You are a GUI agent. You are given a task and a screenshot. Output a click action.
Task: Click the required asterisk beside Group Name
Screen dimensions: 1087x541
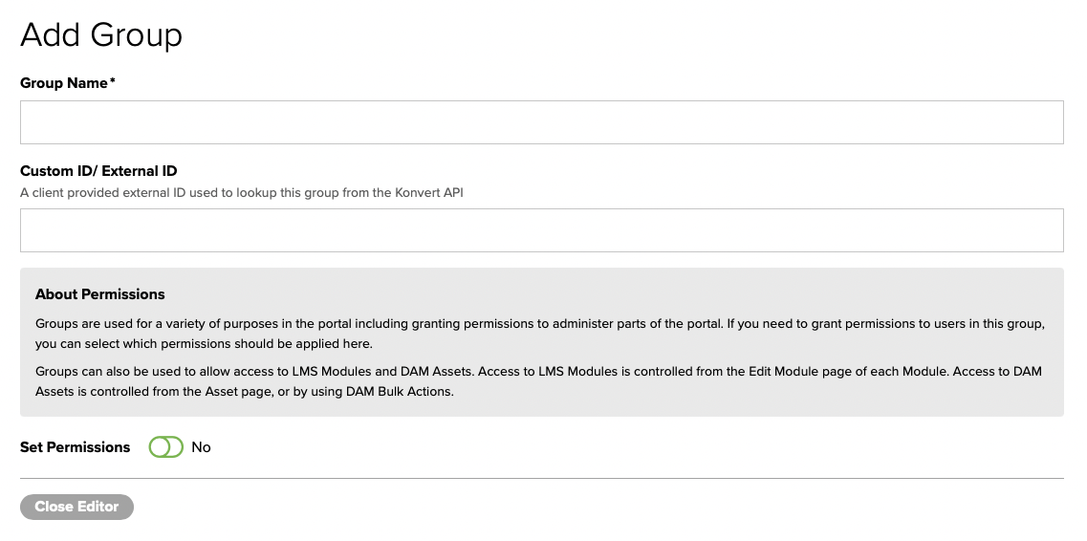pyautogui.click(x=113, y=82)
